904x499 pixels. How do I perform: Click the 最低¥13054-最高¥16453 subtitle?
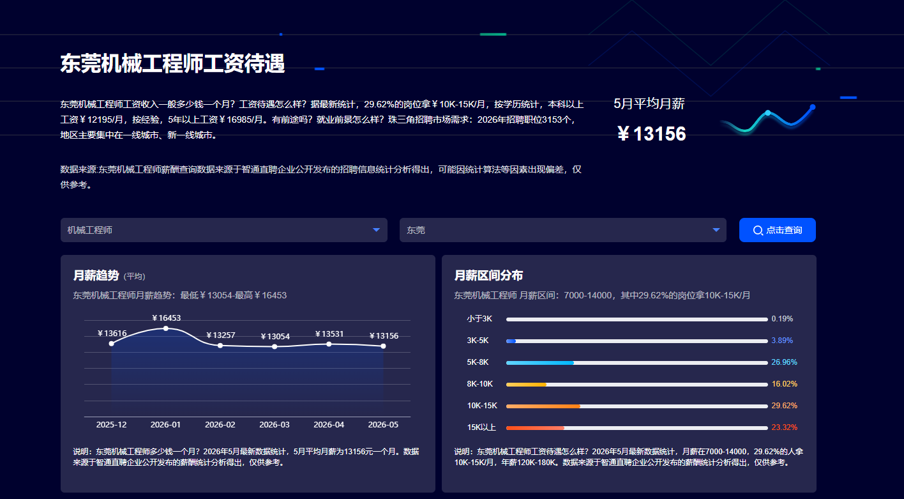point(234,295)
